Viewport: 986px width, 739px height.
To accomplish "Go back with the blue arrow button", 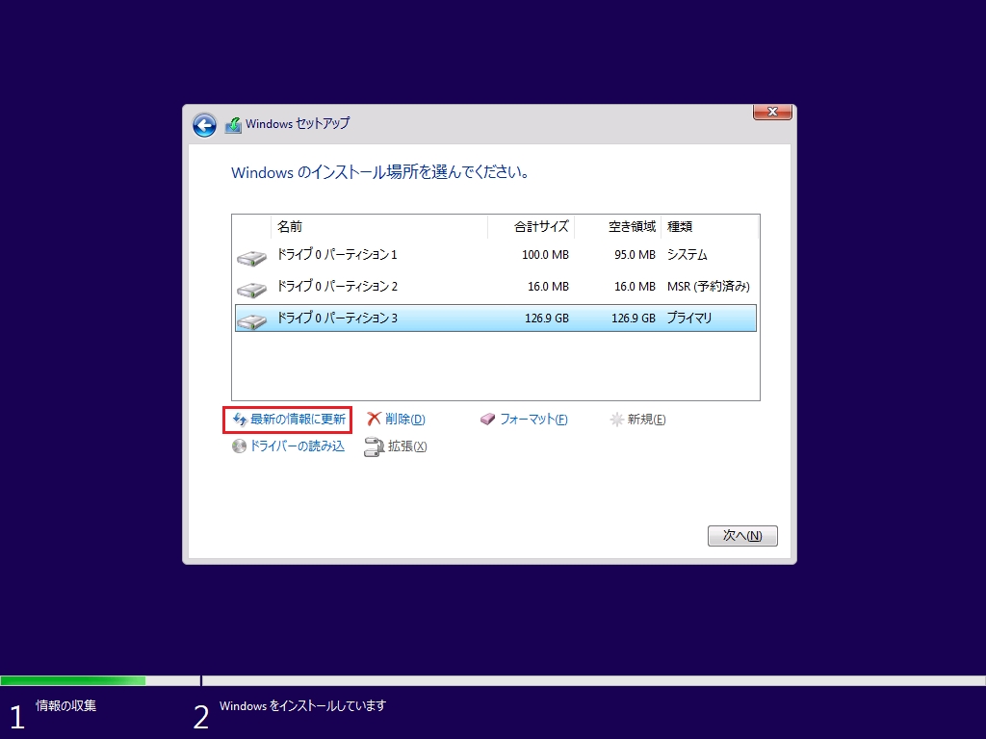I will (204, 125).
